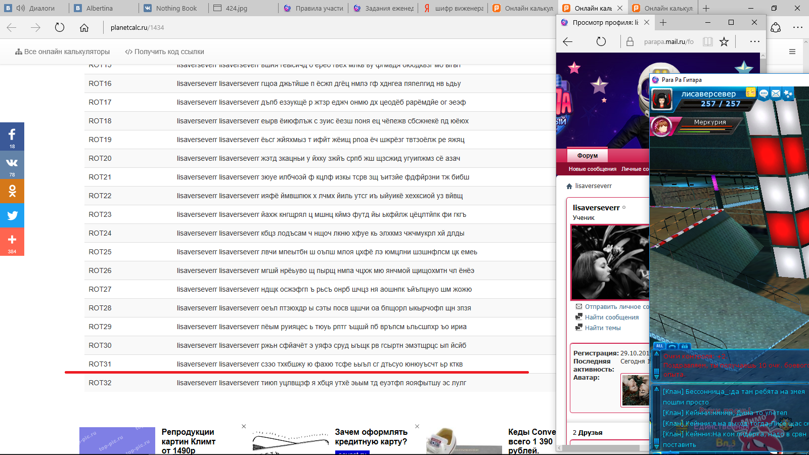This screenshot has width=809, height=455.
Task: Select the ROT16 row label
Action: [100, 83]
